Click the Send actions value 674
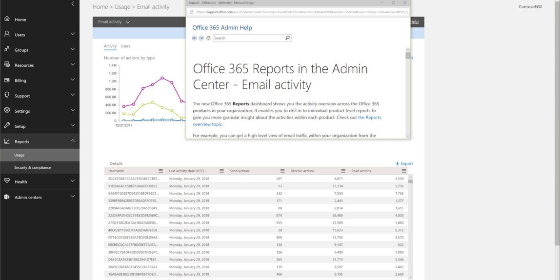Viewport: 560px width, 280px height. click(x=279, y=215)
